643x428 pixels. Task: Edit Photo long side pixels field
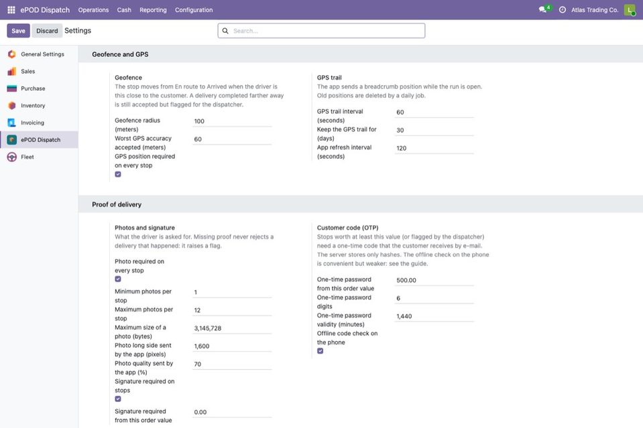pos(232,346)
